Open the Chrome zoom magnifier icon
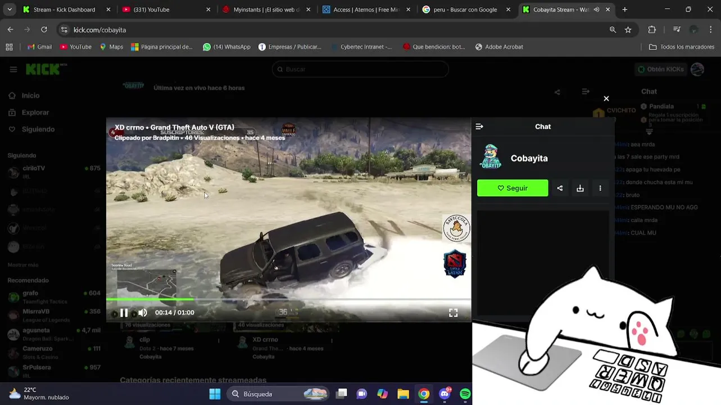This screenshot has height=405, width=721. coord(613,30)
